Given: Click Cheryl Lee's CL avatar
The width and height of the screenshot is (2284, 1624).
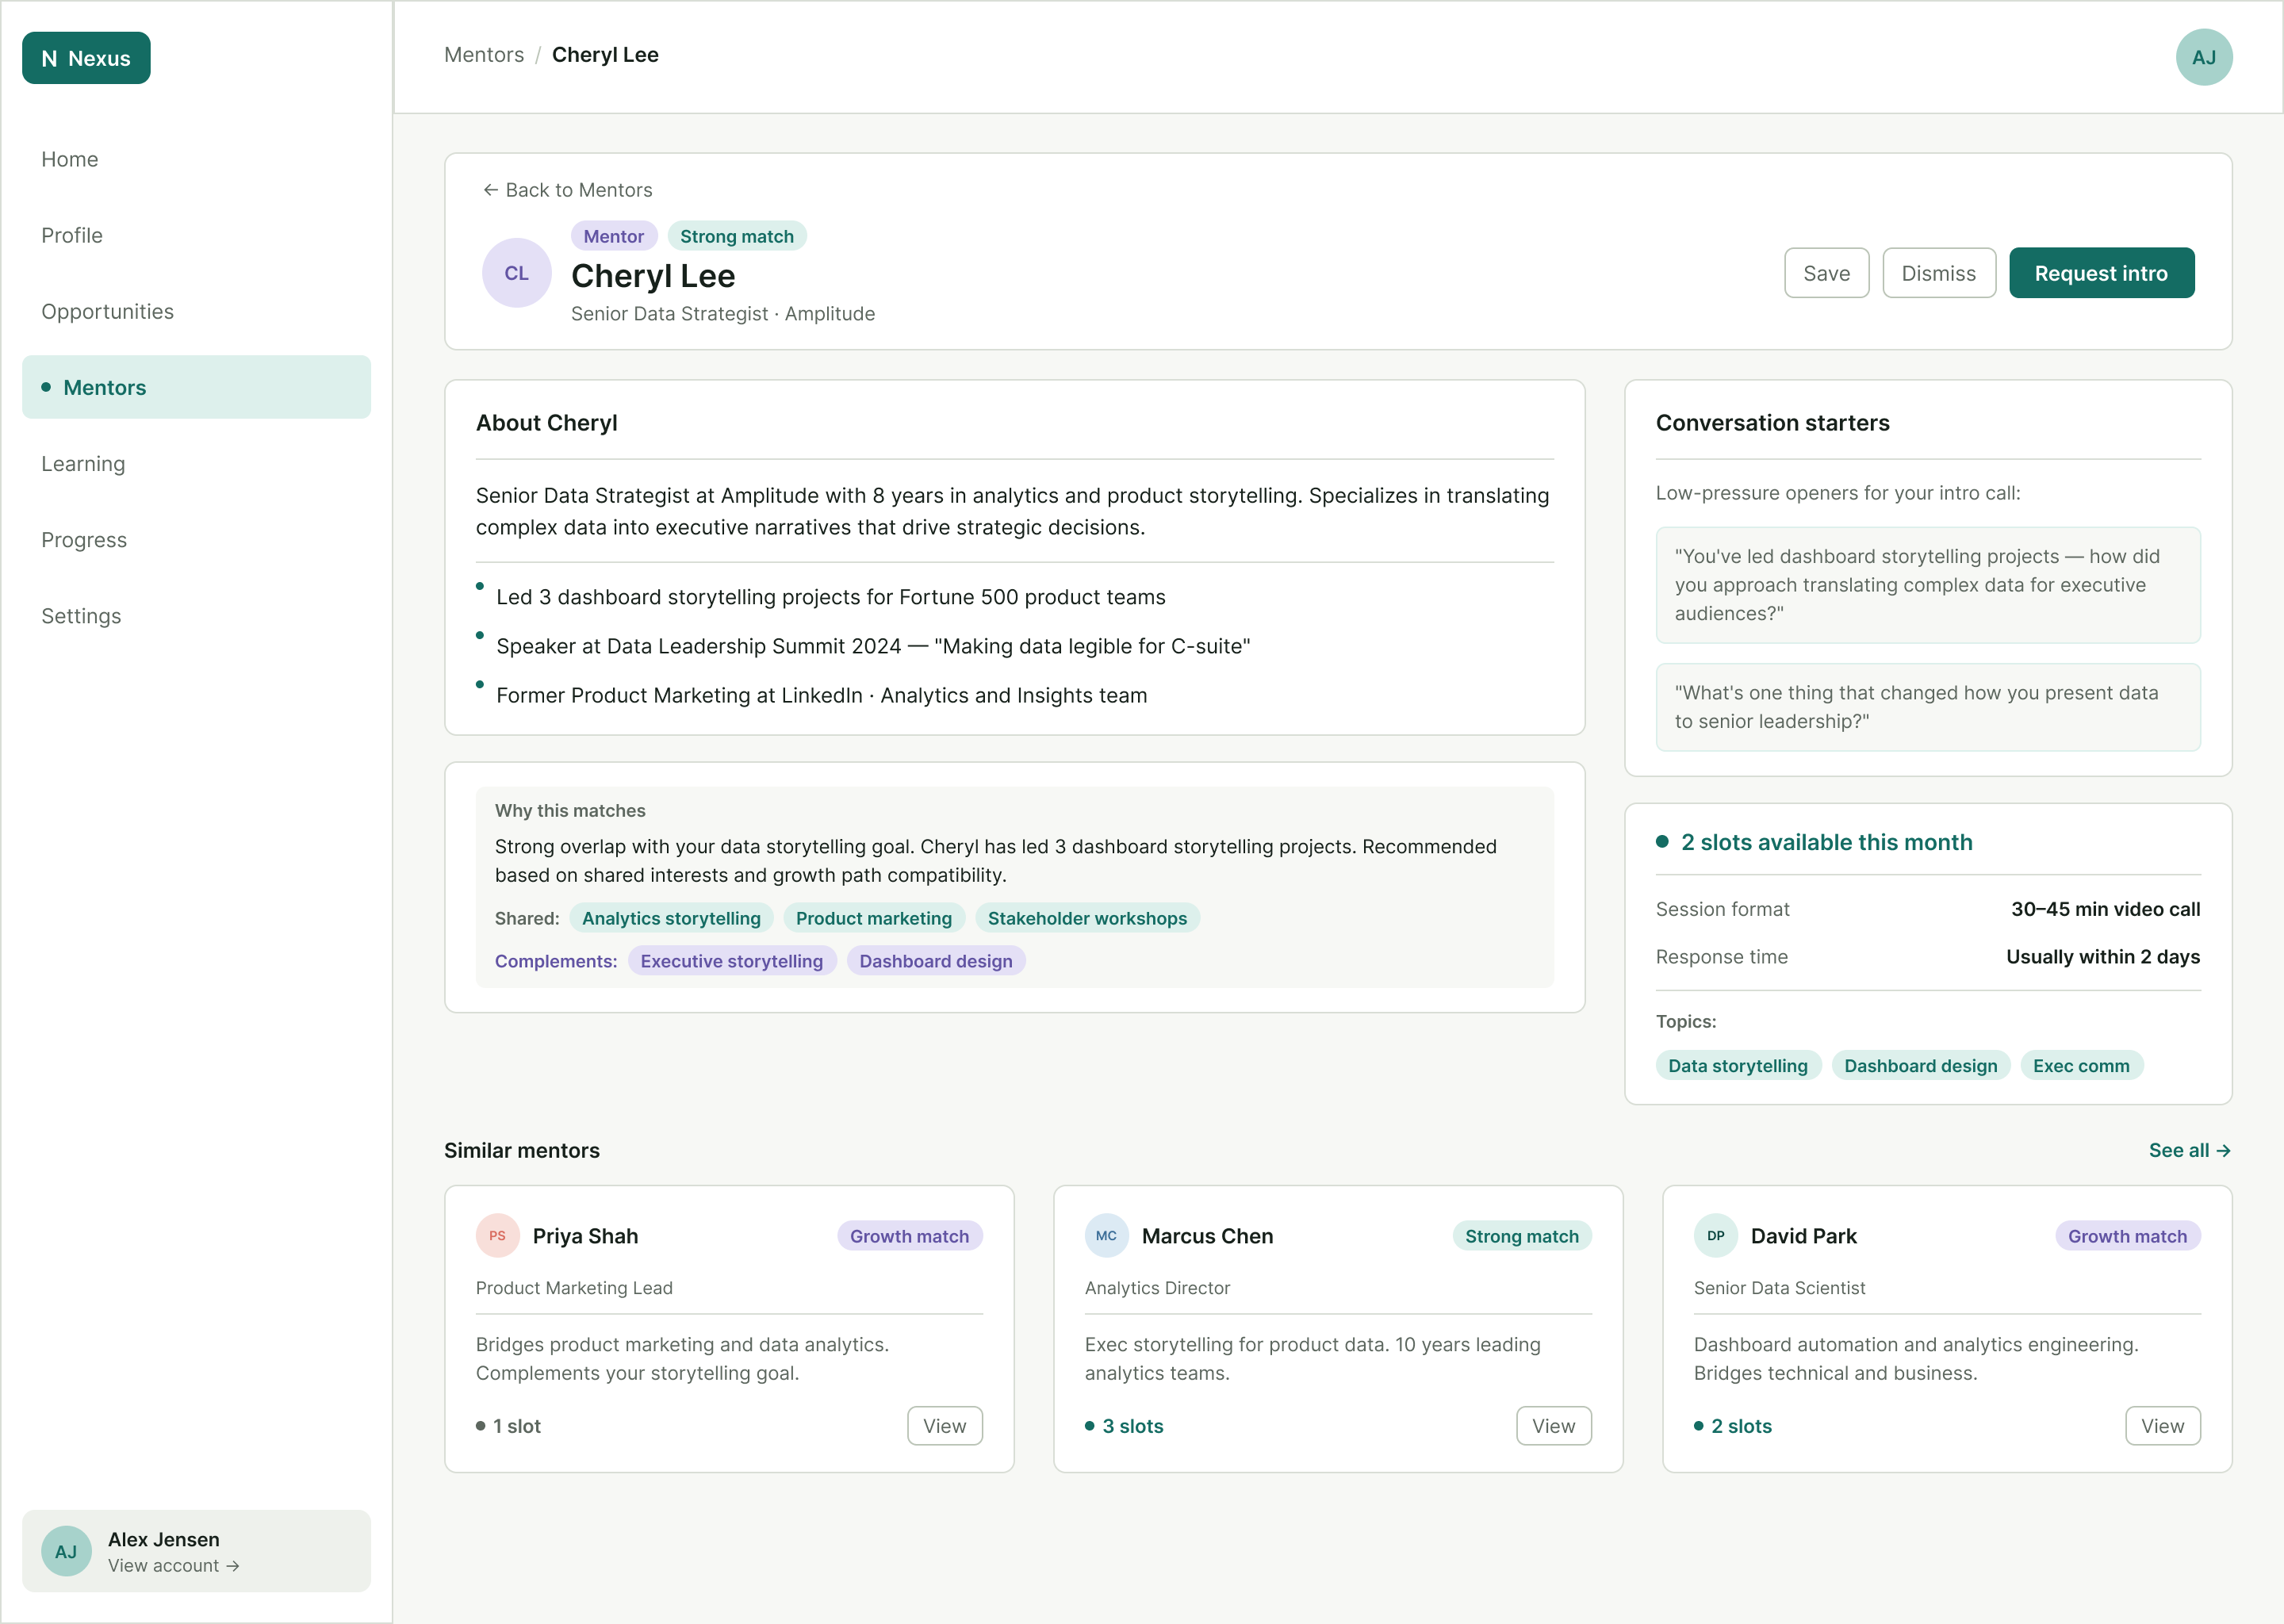Looking at the screenshot, I should (516, 273).
